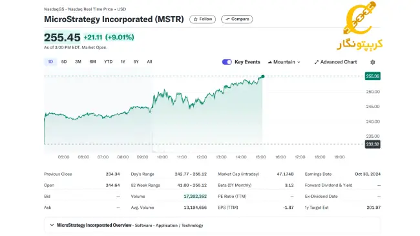Image resolution: width=420 pixels, height=236 pixels.
Task: Select the 5D range tab
Action: (x=64, y=61)
